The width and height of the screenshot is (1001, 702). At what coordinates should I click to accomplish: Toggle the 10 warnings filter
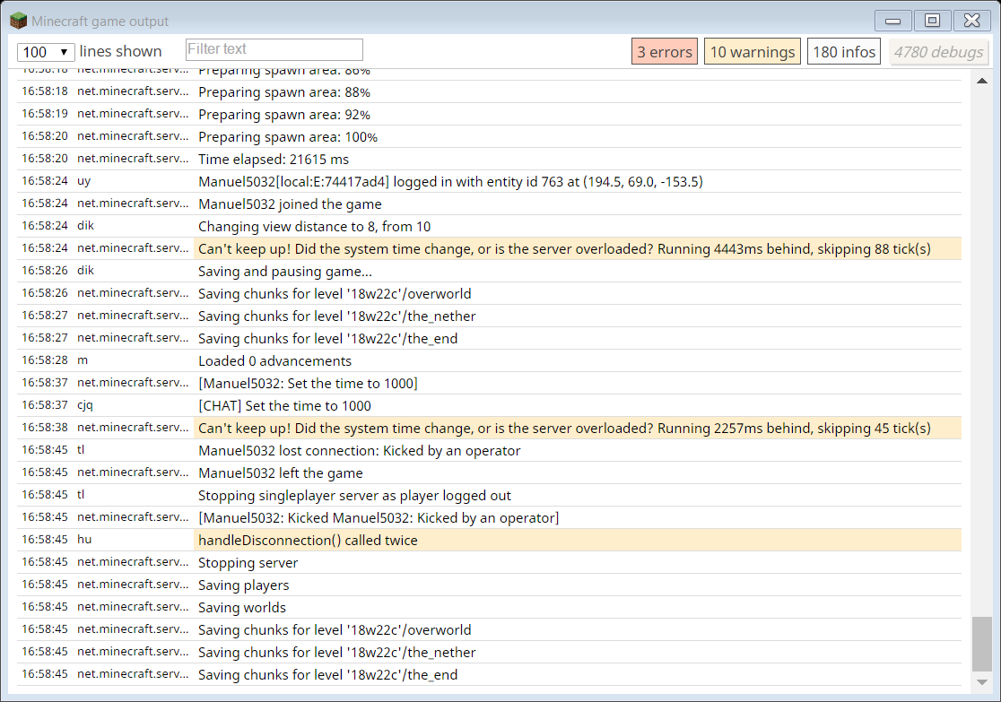753,52
